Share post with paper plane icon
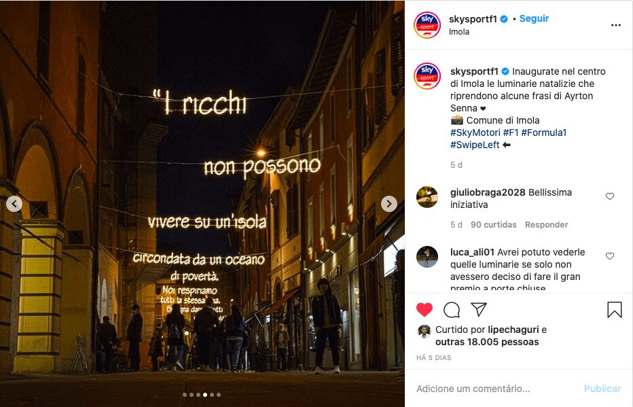The height and width of the screenshot is (407, 633). tap(479, 310)
